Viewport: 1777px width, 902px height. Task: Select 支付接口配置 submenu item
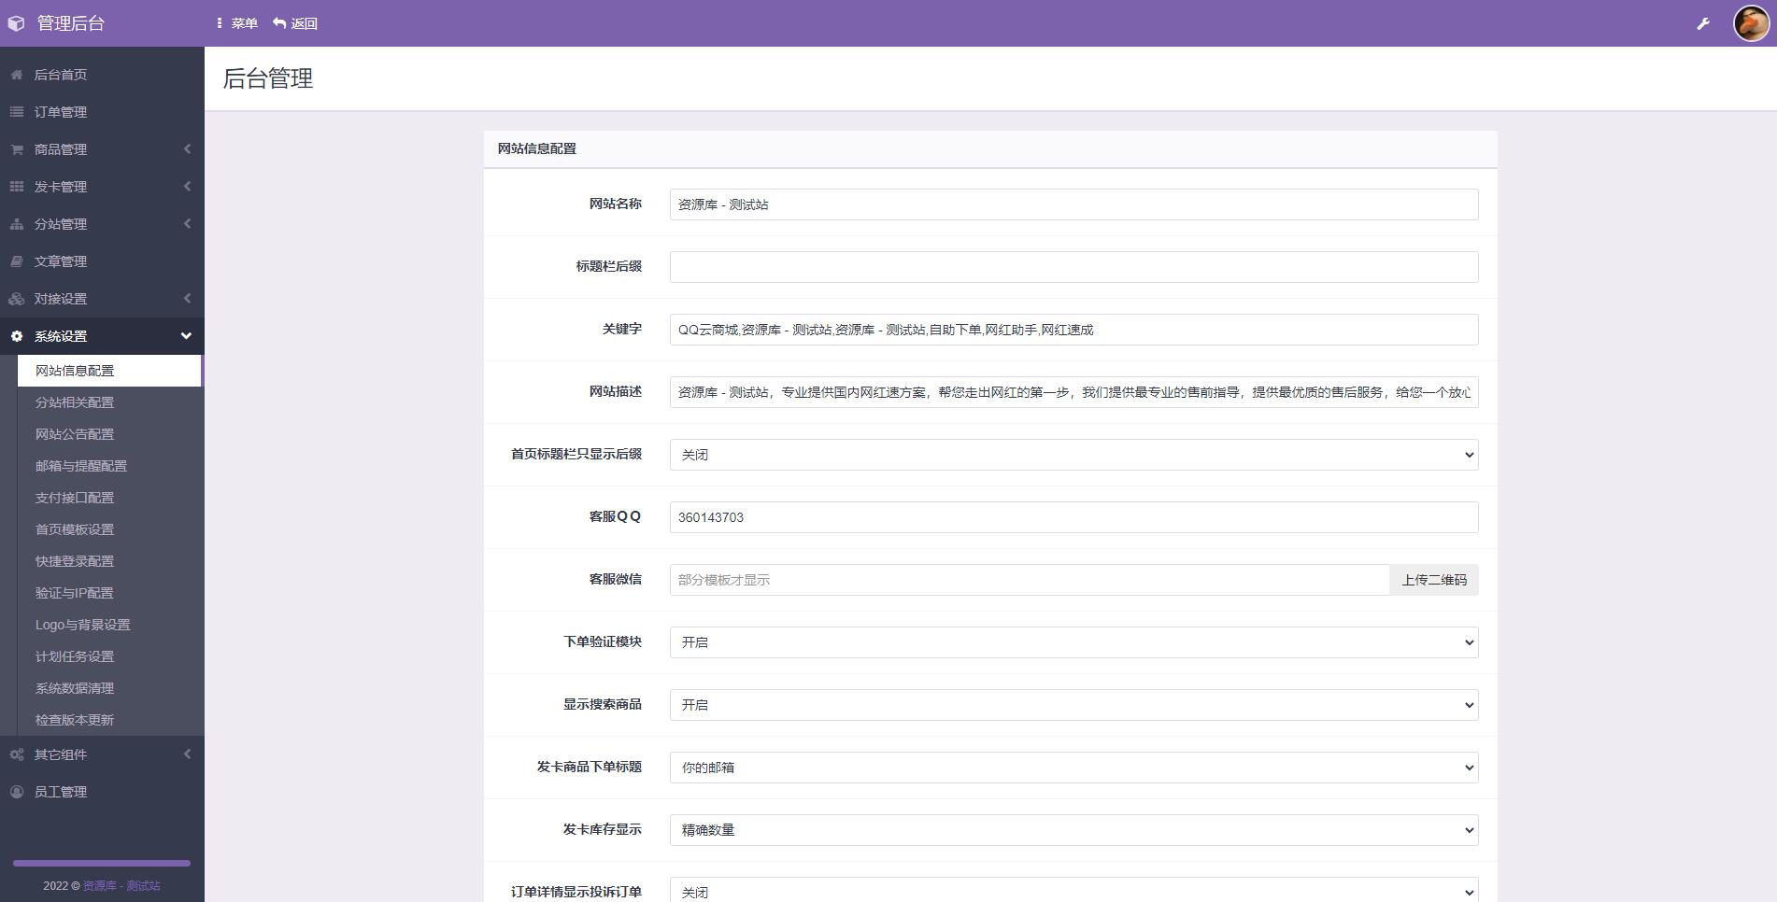pos(110,498)
